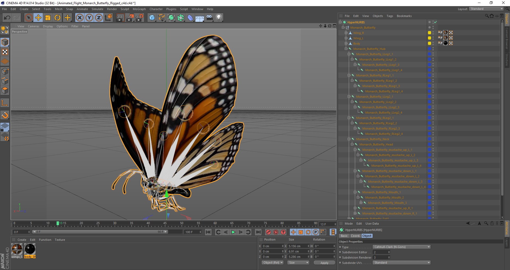Click the Undo arrow icon

[7, 18]
